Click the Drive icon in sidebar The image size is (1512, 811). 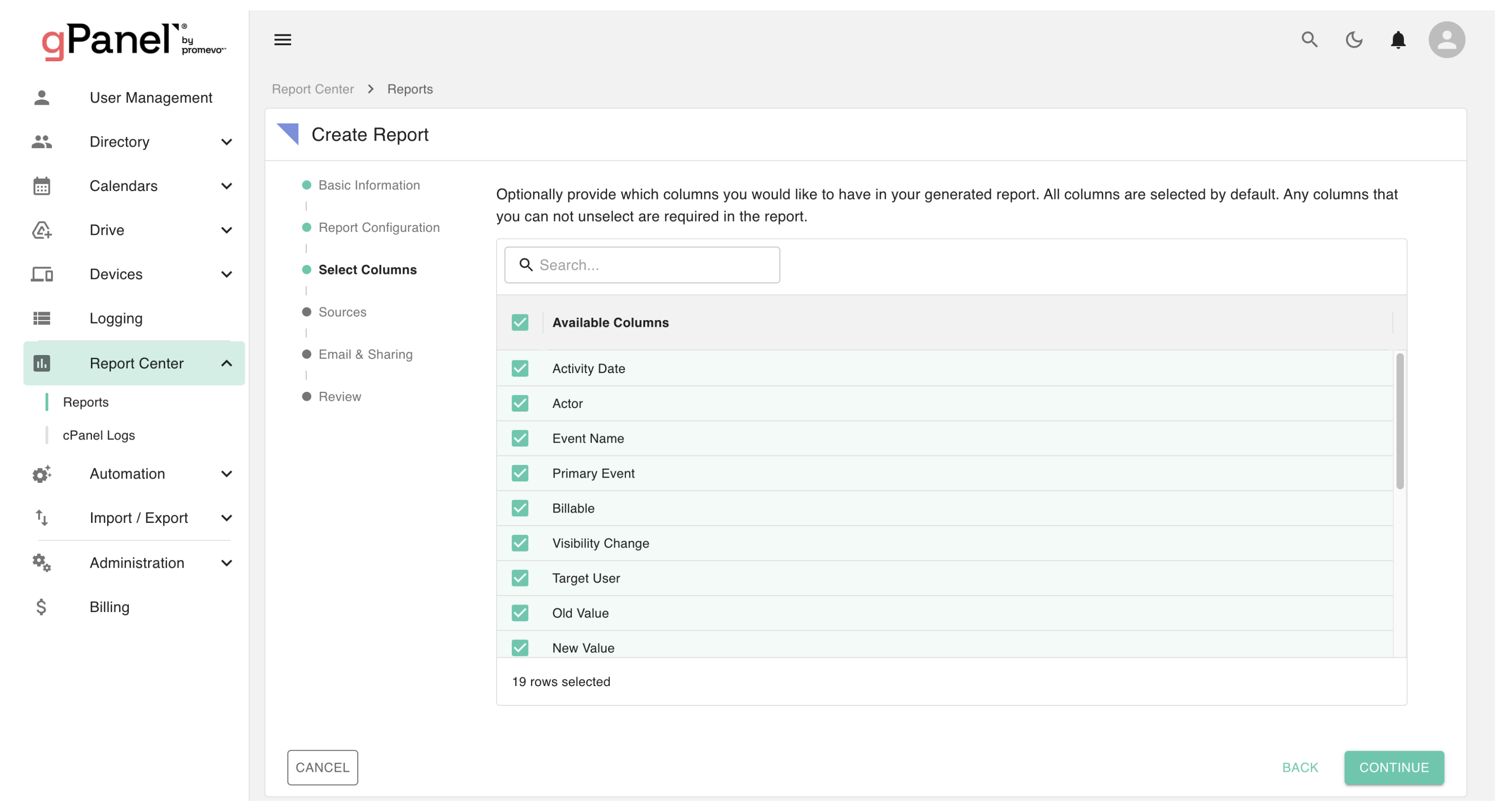tap(42, 230)
